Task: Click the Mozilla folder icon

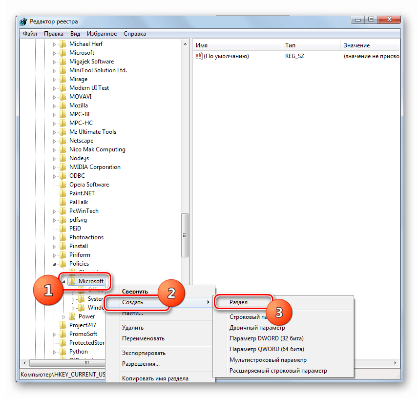Action: 63,105
